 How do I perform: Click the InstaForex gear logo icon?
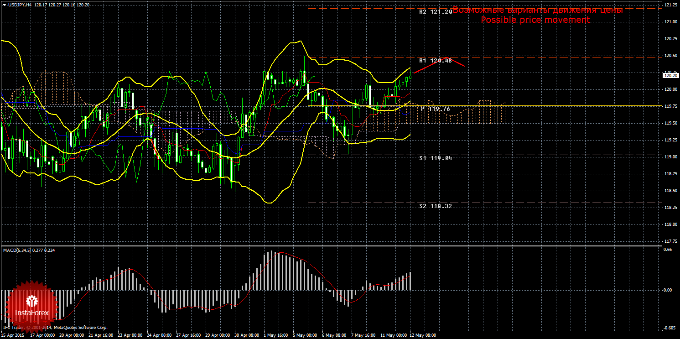tap(31, 301)
